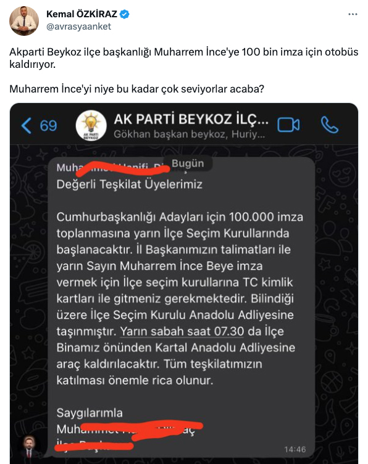Open the Kemal ÖZKİRAZ display name link
Screen dimensions: 368x464
tap(82, 14)
